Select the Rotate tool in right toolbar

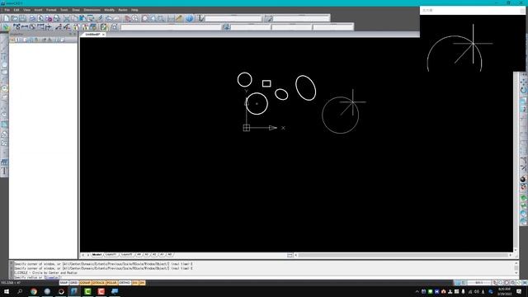[x=523, y=90]
